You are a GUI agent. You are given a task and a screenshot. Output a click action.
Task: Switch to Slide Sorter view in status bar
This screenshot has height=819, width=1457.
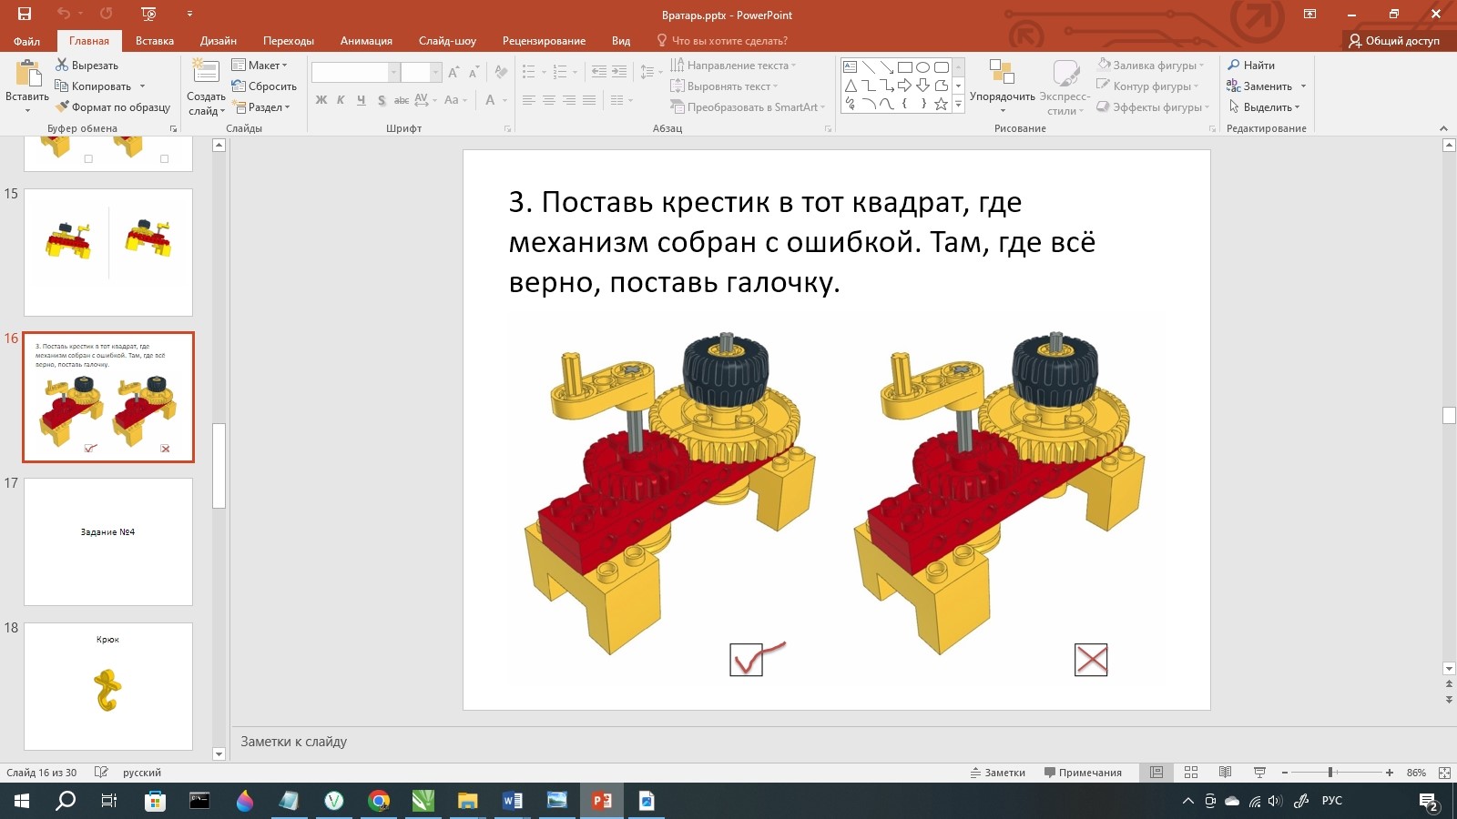[1190, 773]
